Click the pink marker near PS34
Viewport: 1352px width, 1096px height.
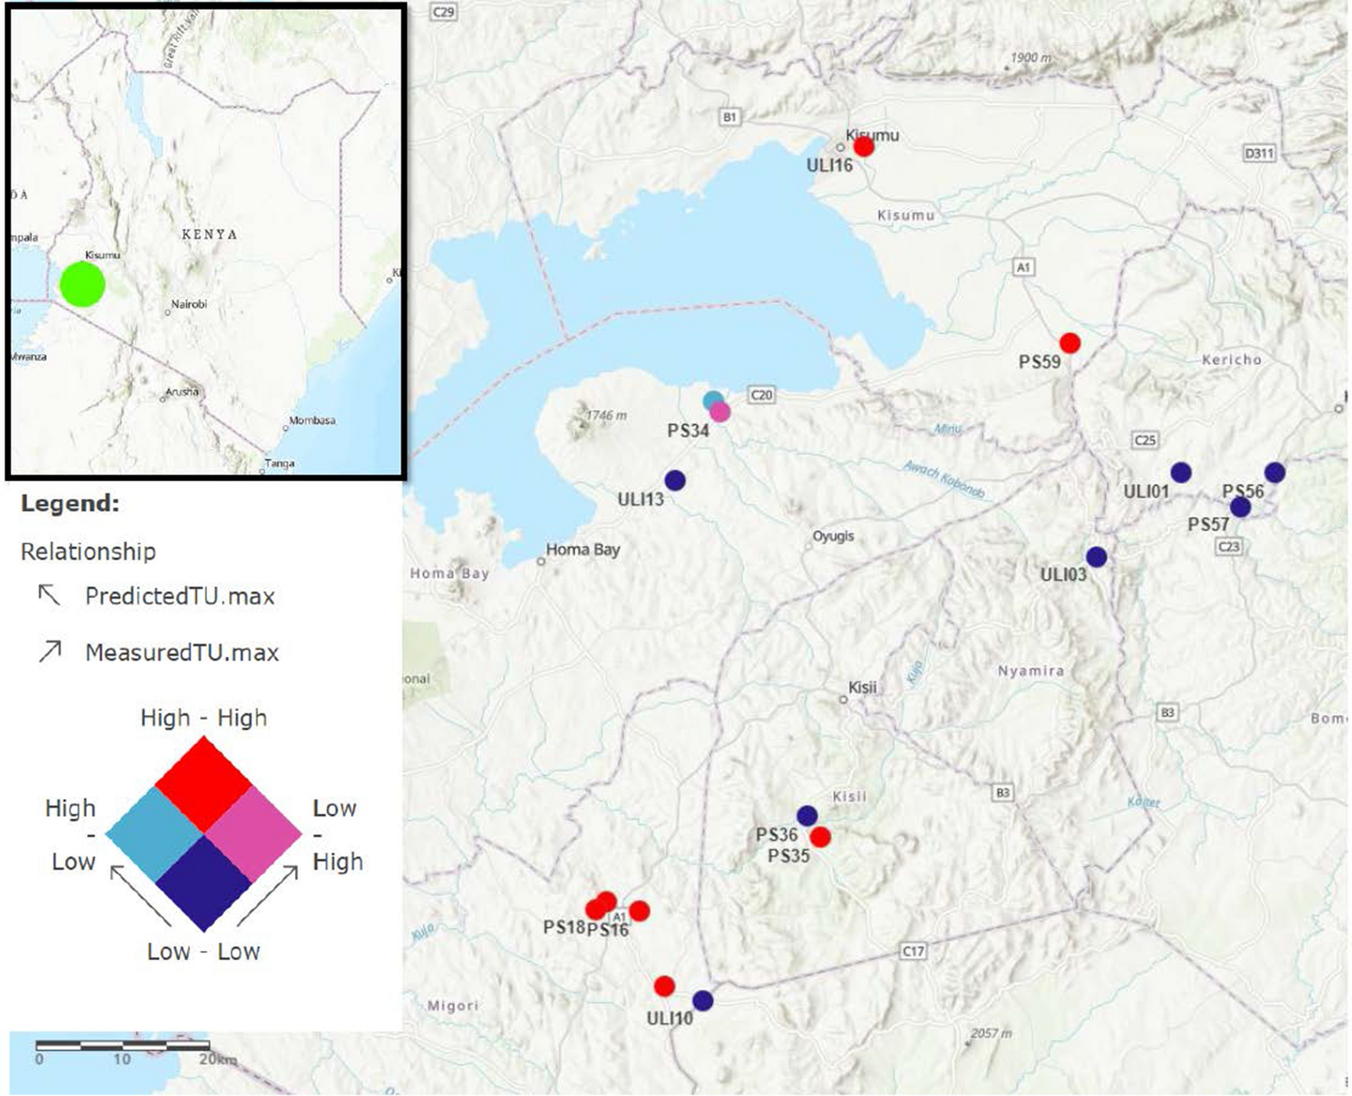click(720, 412)
